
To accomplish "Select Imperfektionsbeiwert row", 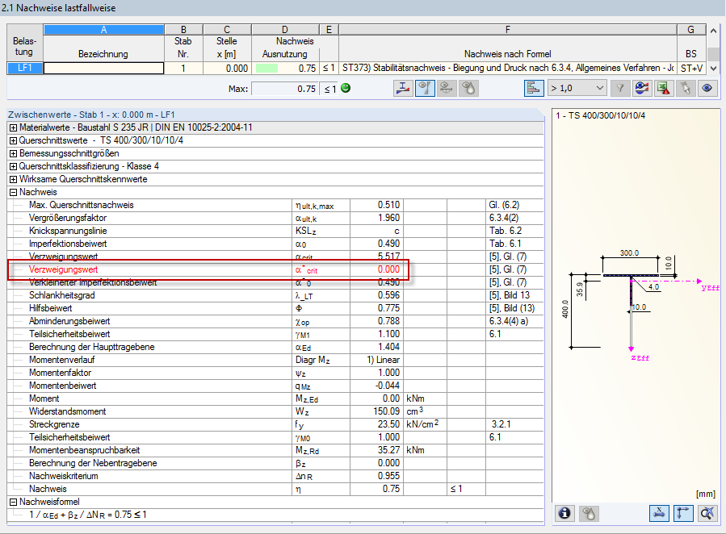I will pyautogui.click(x=275, y=244).
